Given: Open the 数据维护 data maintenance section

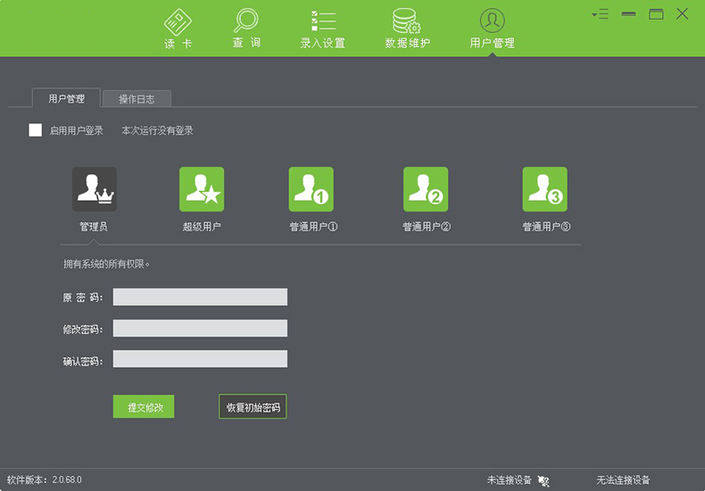Looking at the screenshot, I should click(x=407, y=29).
